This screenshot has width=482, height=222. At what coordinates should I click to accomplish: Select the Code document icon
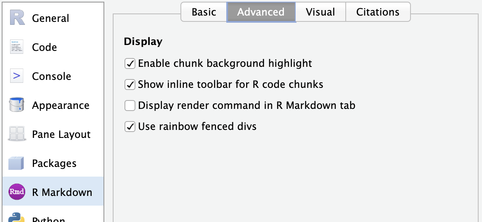point(16,47)
